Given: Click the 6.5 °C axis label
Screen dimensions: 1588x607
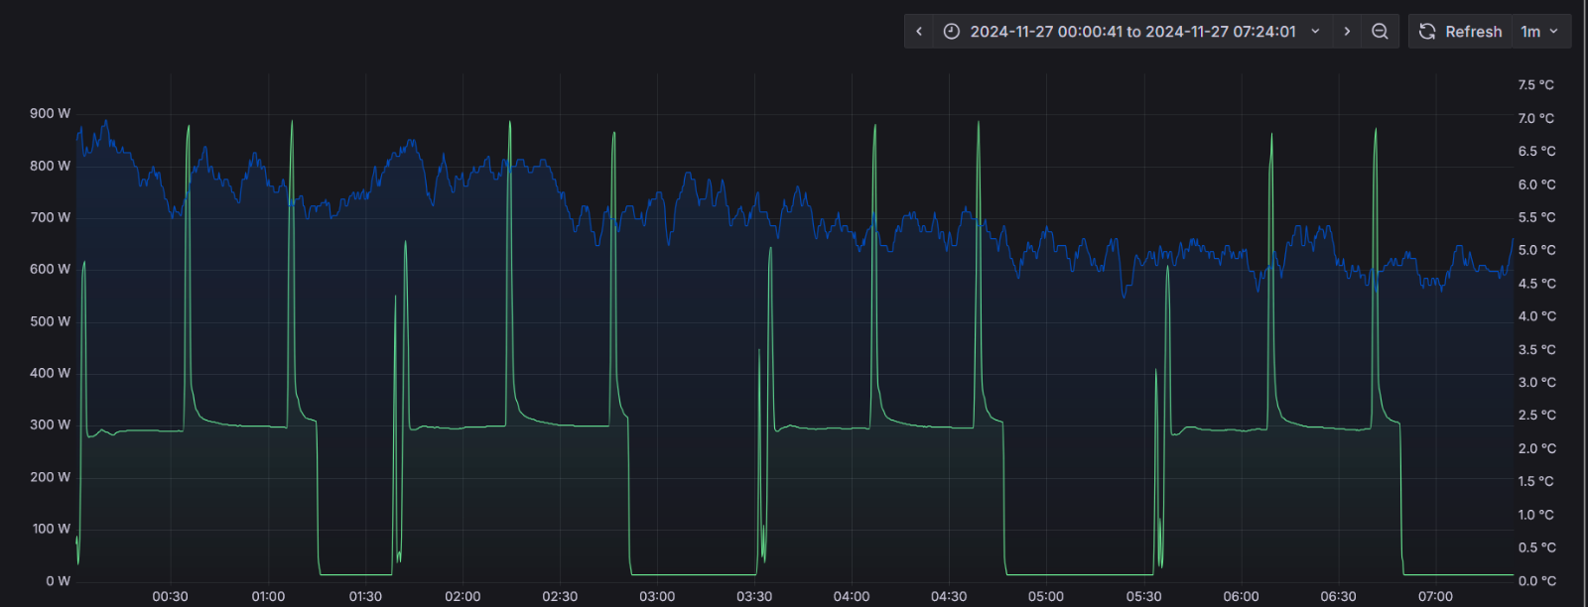Looking at the screenshot, I should point(1535,152).
